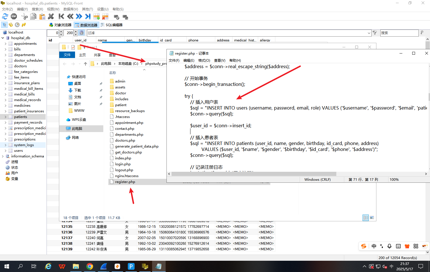Screen dimensions: 430x272
Task: Click the Insert Record grid icon
Action: pos(96,17)
